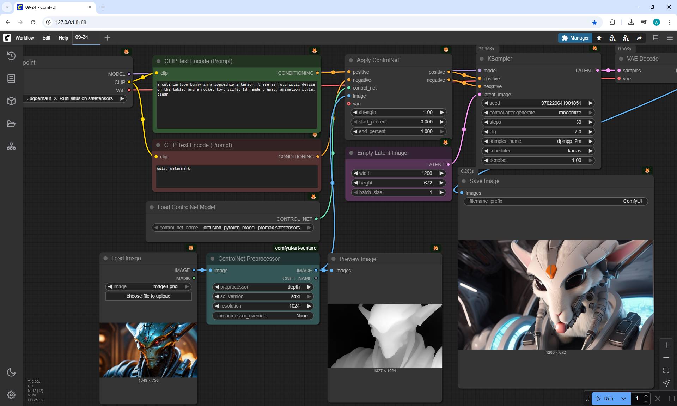The height and width of the screenshot is (406, 677).
Task: Click the fit view canvas icon
Action: click(666, 370)
